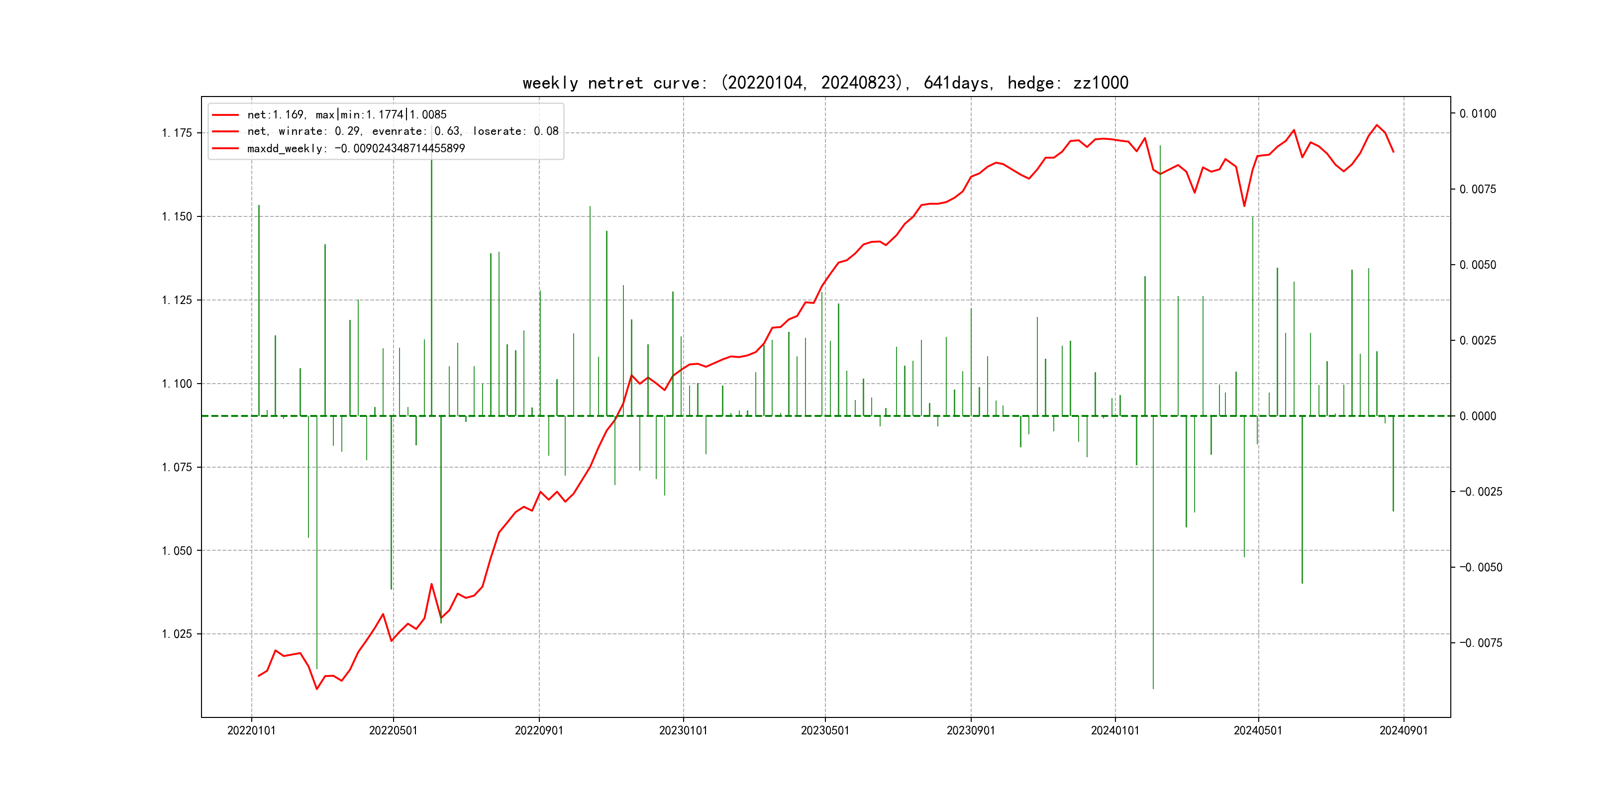Click the 20230501 x-axis date label
The width and height of the screenshot is (1612, 806).
[x=825, y=730]
